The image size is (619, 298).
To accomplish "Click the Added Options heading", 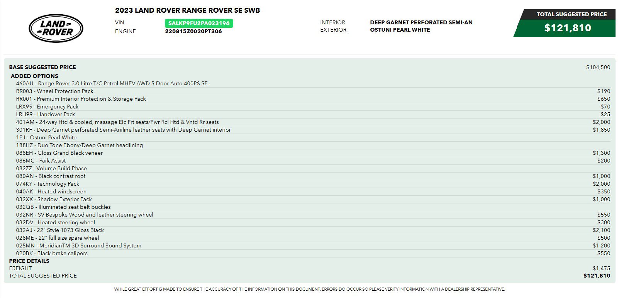I will [34, 76].
